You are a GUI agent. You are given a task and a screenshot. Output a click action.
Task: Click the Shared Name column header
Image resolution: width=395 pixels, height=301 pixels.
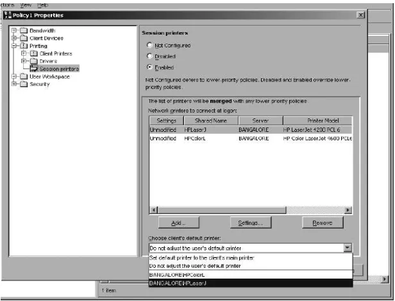tap(211, 120)
